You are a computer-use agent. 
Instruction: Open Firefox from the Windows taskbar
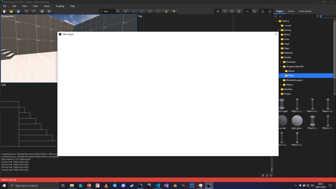click(89, 185)
